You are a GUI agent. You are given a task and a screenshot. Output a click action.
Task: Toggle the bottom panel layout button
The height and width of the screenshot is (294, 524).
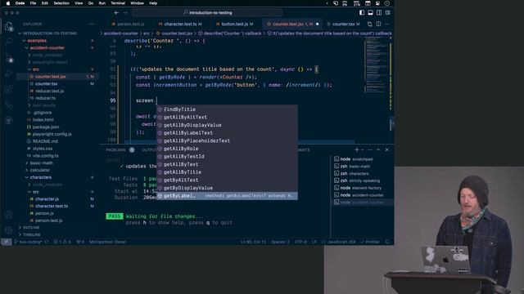(x=370, y=13)
